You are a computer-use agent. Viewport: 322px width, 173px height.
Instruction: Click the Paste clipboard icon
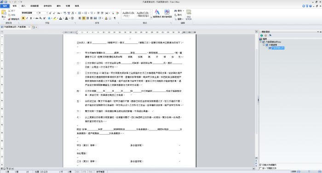pyautogui.click(x=4, y=13)
